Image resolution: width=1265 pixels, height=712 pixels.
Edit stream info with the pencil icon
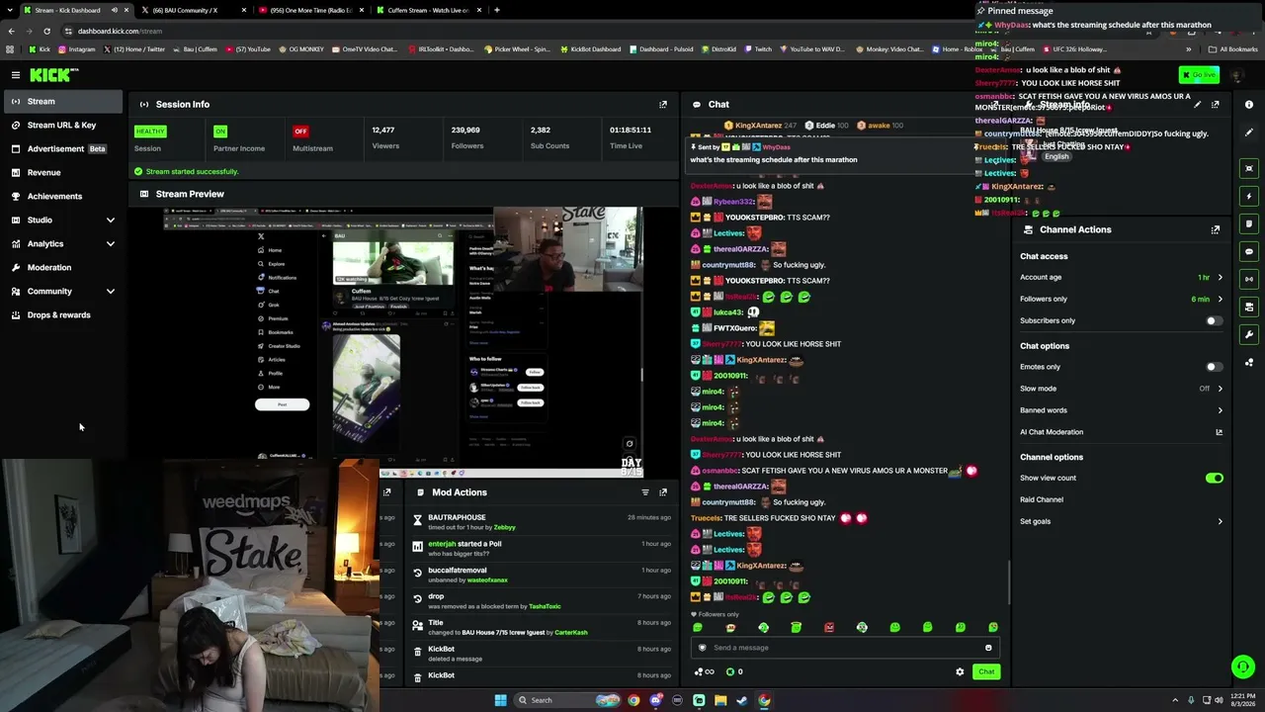pyautogui.click(x=1198, y=104)
